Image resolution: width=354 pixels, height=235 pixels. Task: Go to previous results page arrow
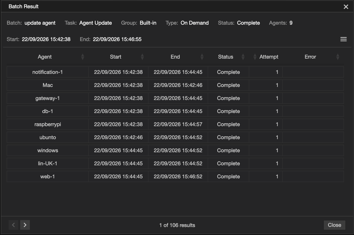(x=13, y=225)
